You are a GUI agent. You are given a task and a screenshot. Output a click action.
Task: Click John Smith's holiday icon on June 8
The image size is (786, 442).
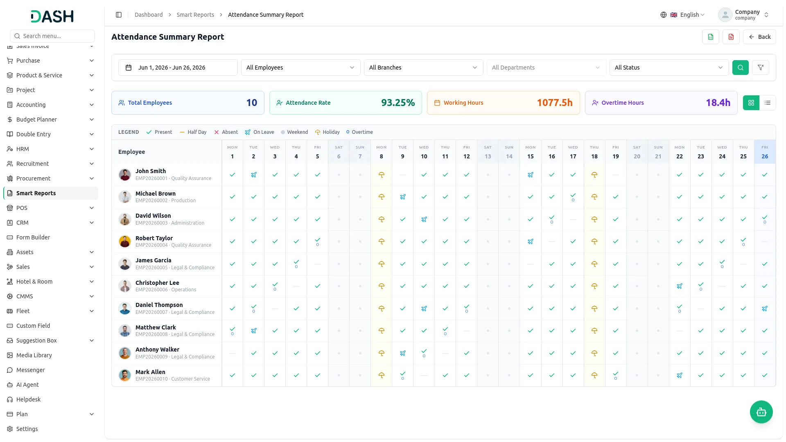tap(382, 175)
